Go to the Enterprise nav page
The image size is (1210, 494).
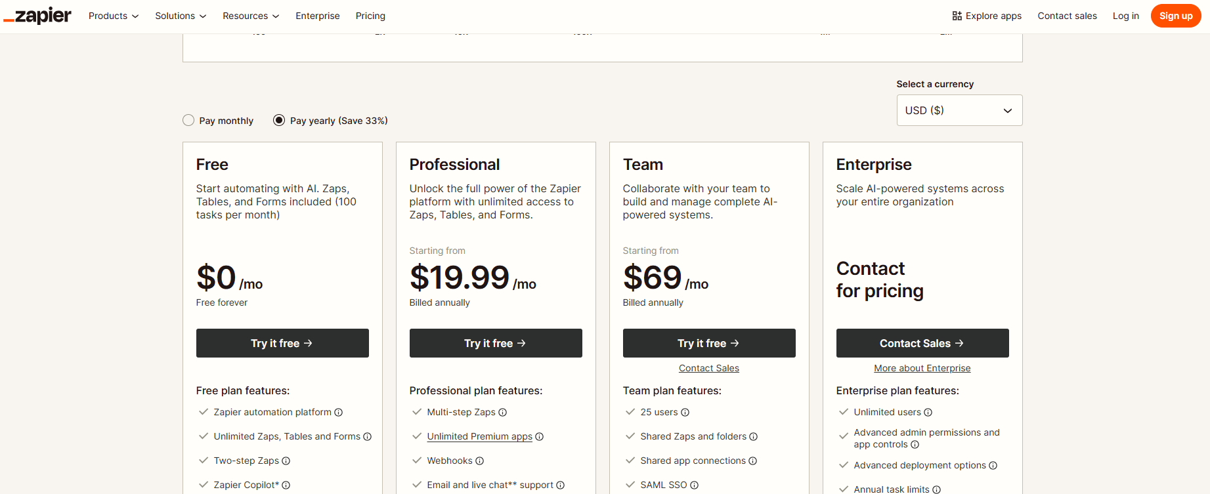tap(318, 16)
